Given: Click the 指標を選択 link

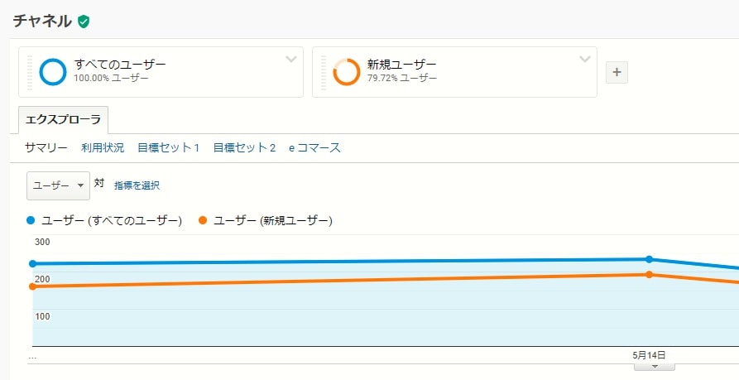Looking at the screenshot, I should pos(137,185).
